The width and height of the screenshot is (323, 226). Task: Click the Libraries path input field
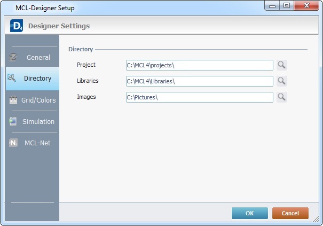(199, 81)
